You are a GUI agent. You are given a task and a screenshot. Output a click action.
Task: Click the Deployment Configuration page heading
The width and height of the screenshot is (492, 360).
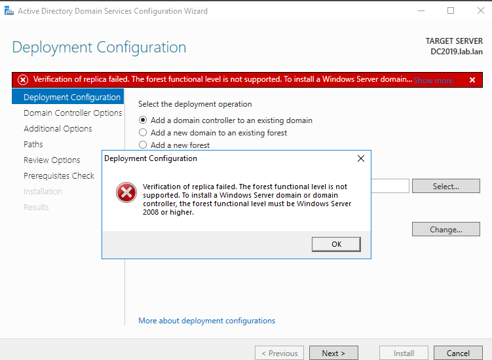click(x=99, y=47)
